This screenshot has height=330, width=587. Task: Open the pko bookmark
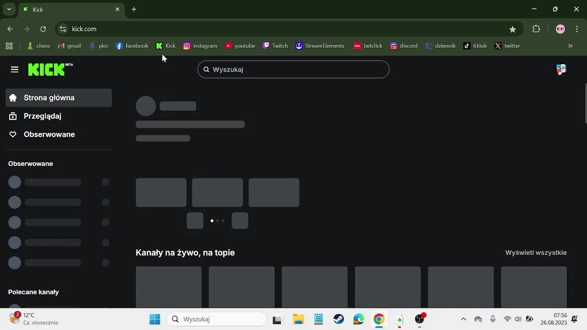[x=99, y=46]
